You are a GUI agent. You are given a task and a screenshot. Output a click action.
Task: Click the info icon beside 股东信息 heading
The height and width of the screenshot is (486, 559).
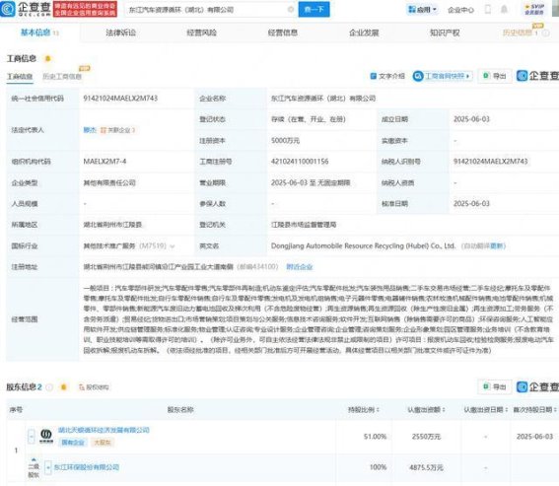coord(49,386)
